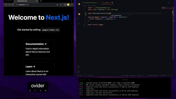Open the VS Code Explorer icon with badge

(x=79, y=3)
